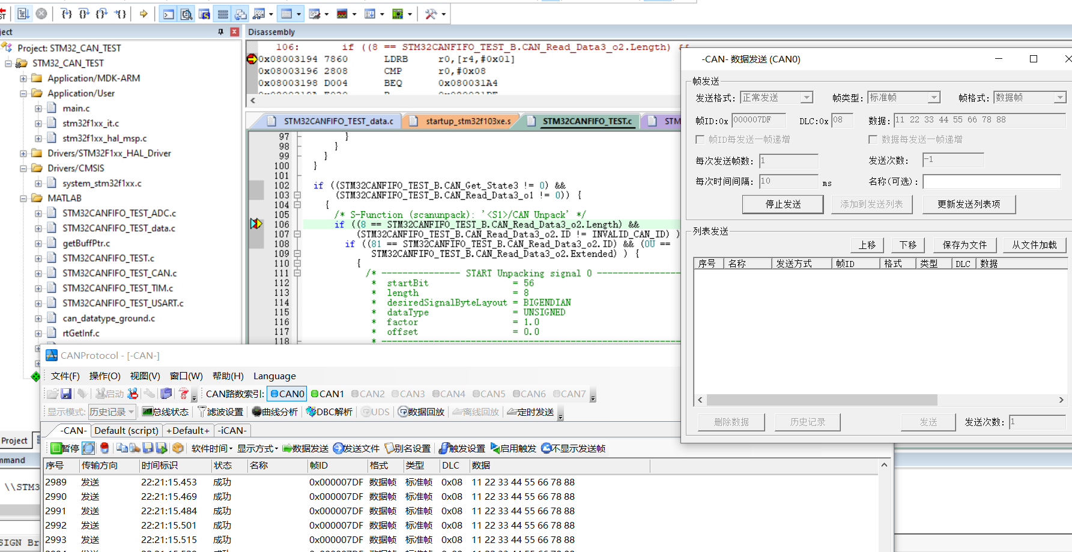
Task: Click the 从文件加载 button
Action: coord(1034,245)
